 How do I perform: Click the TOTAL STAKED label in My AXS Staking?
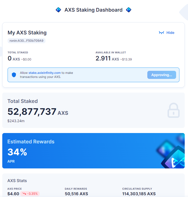tap(18, 53)
